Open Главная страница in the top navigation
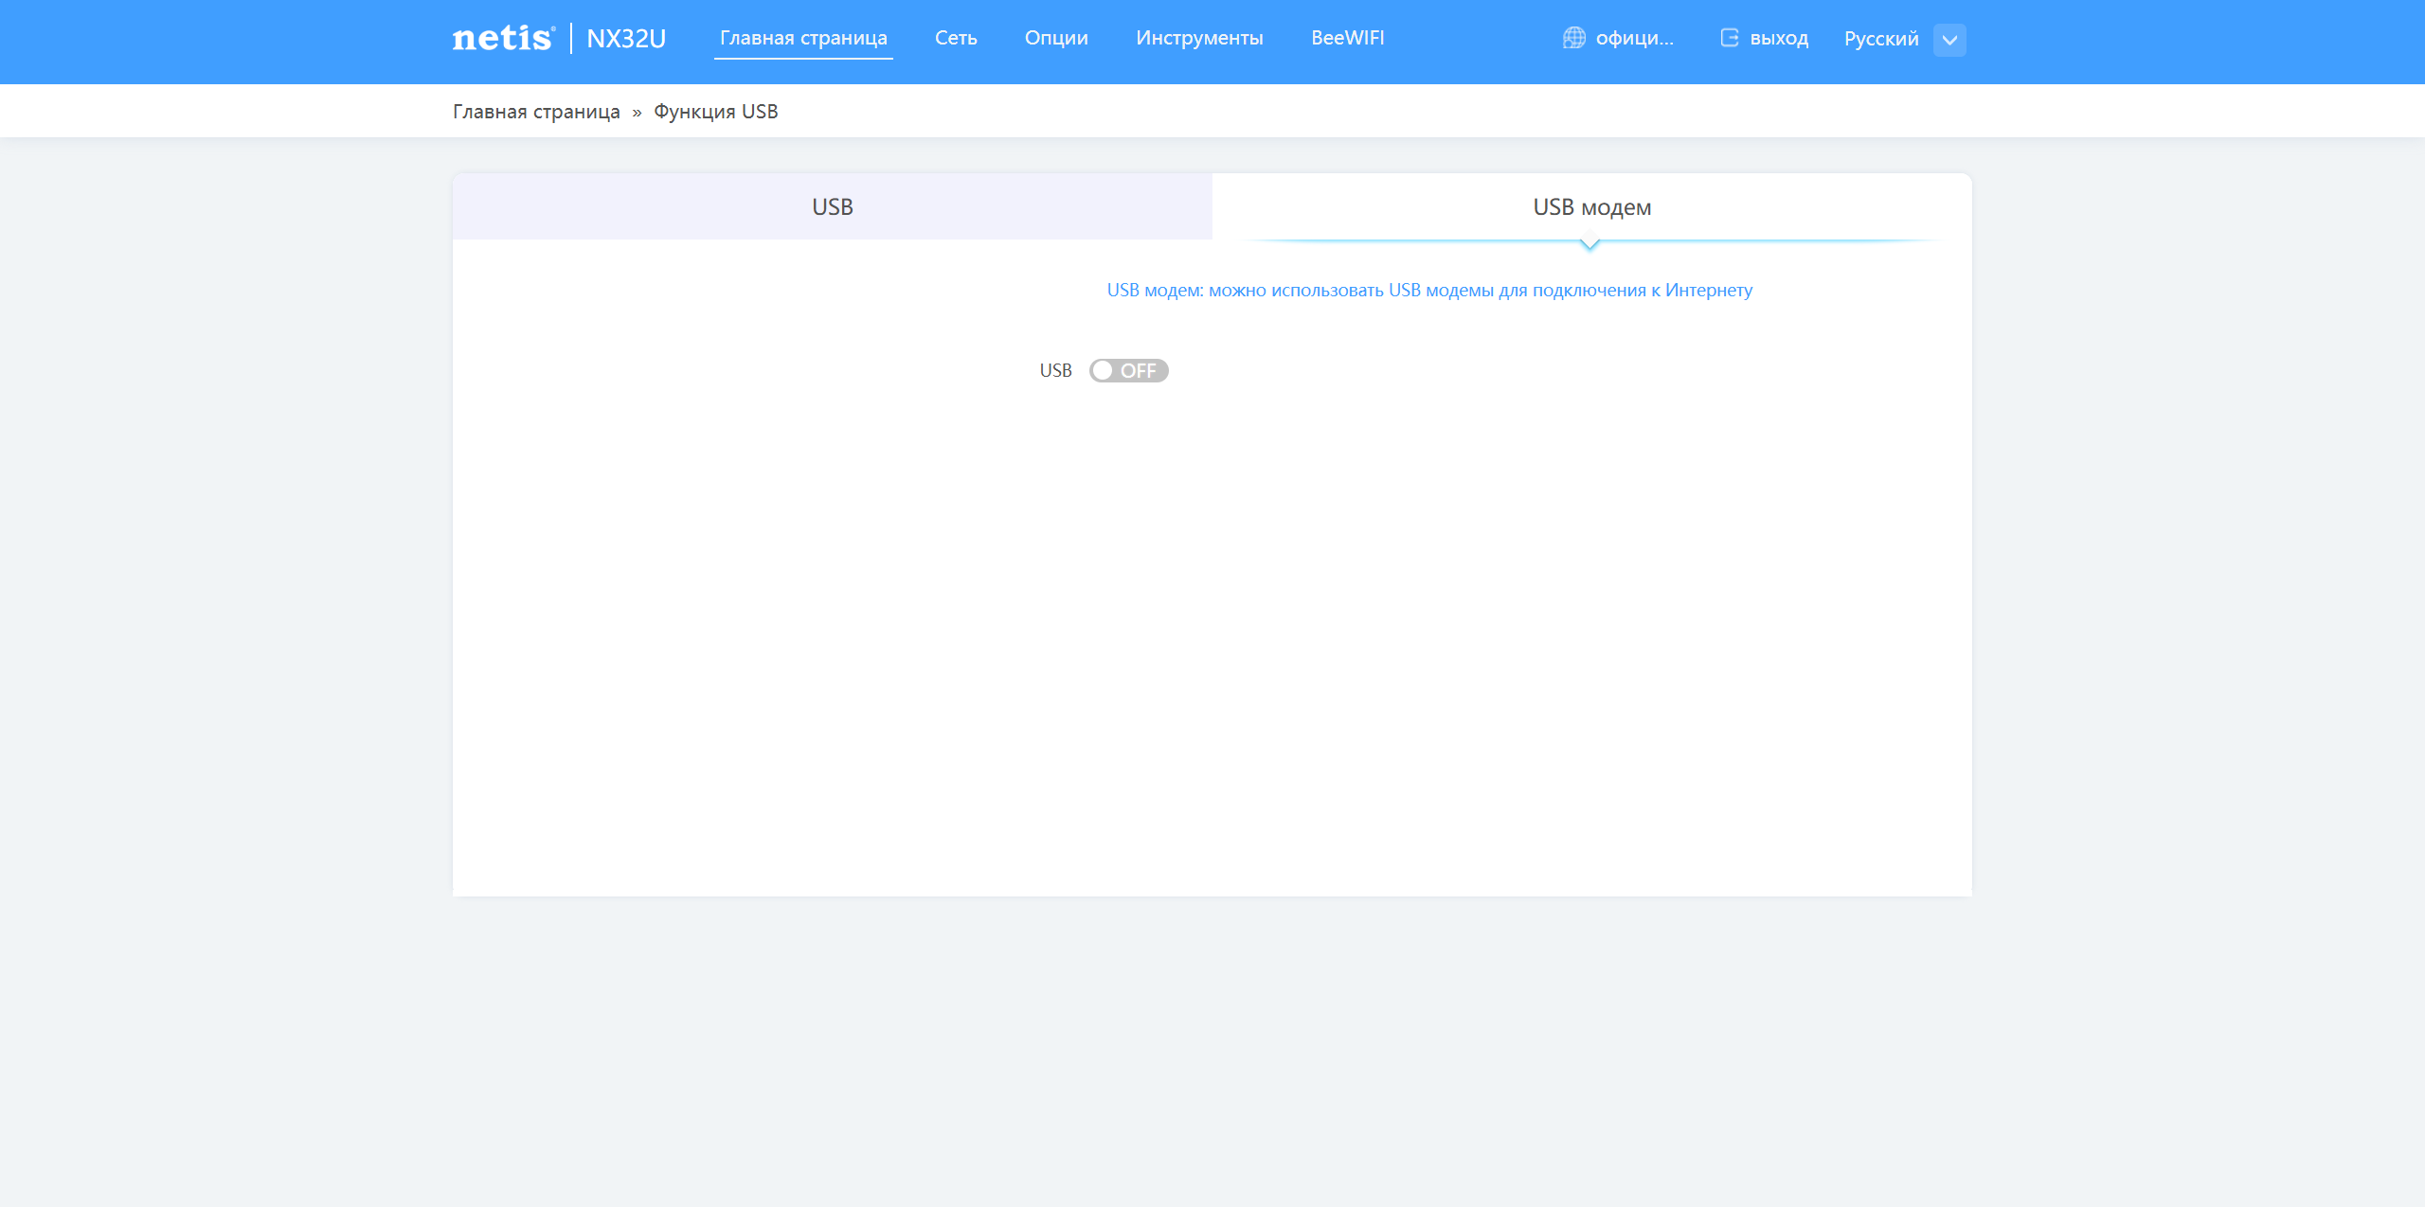2425x1207 pixels. (x=803, y=38)
